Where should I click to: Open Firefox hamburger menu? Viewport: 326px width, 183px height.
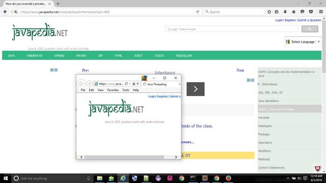tap(321, 12)
